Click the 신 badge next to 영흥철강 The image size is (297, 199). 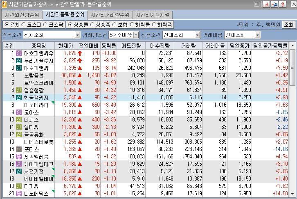tap(19, 90)
